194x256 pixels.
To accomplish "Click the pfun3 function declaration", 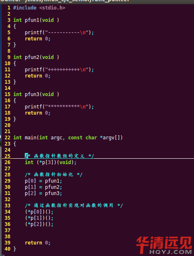I will (x=36, y=94).
